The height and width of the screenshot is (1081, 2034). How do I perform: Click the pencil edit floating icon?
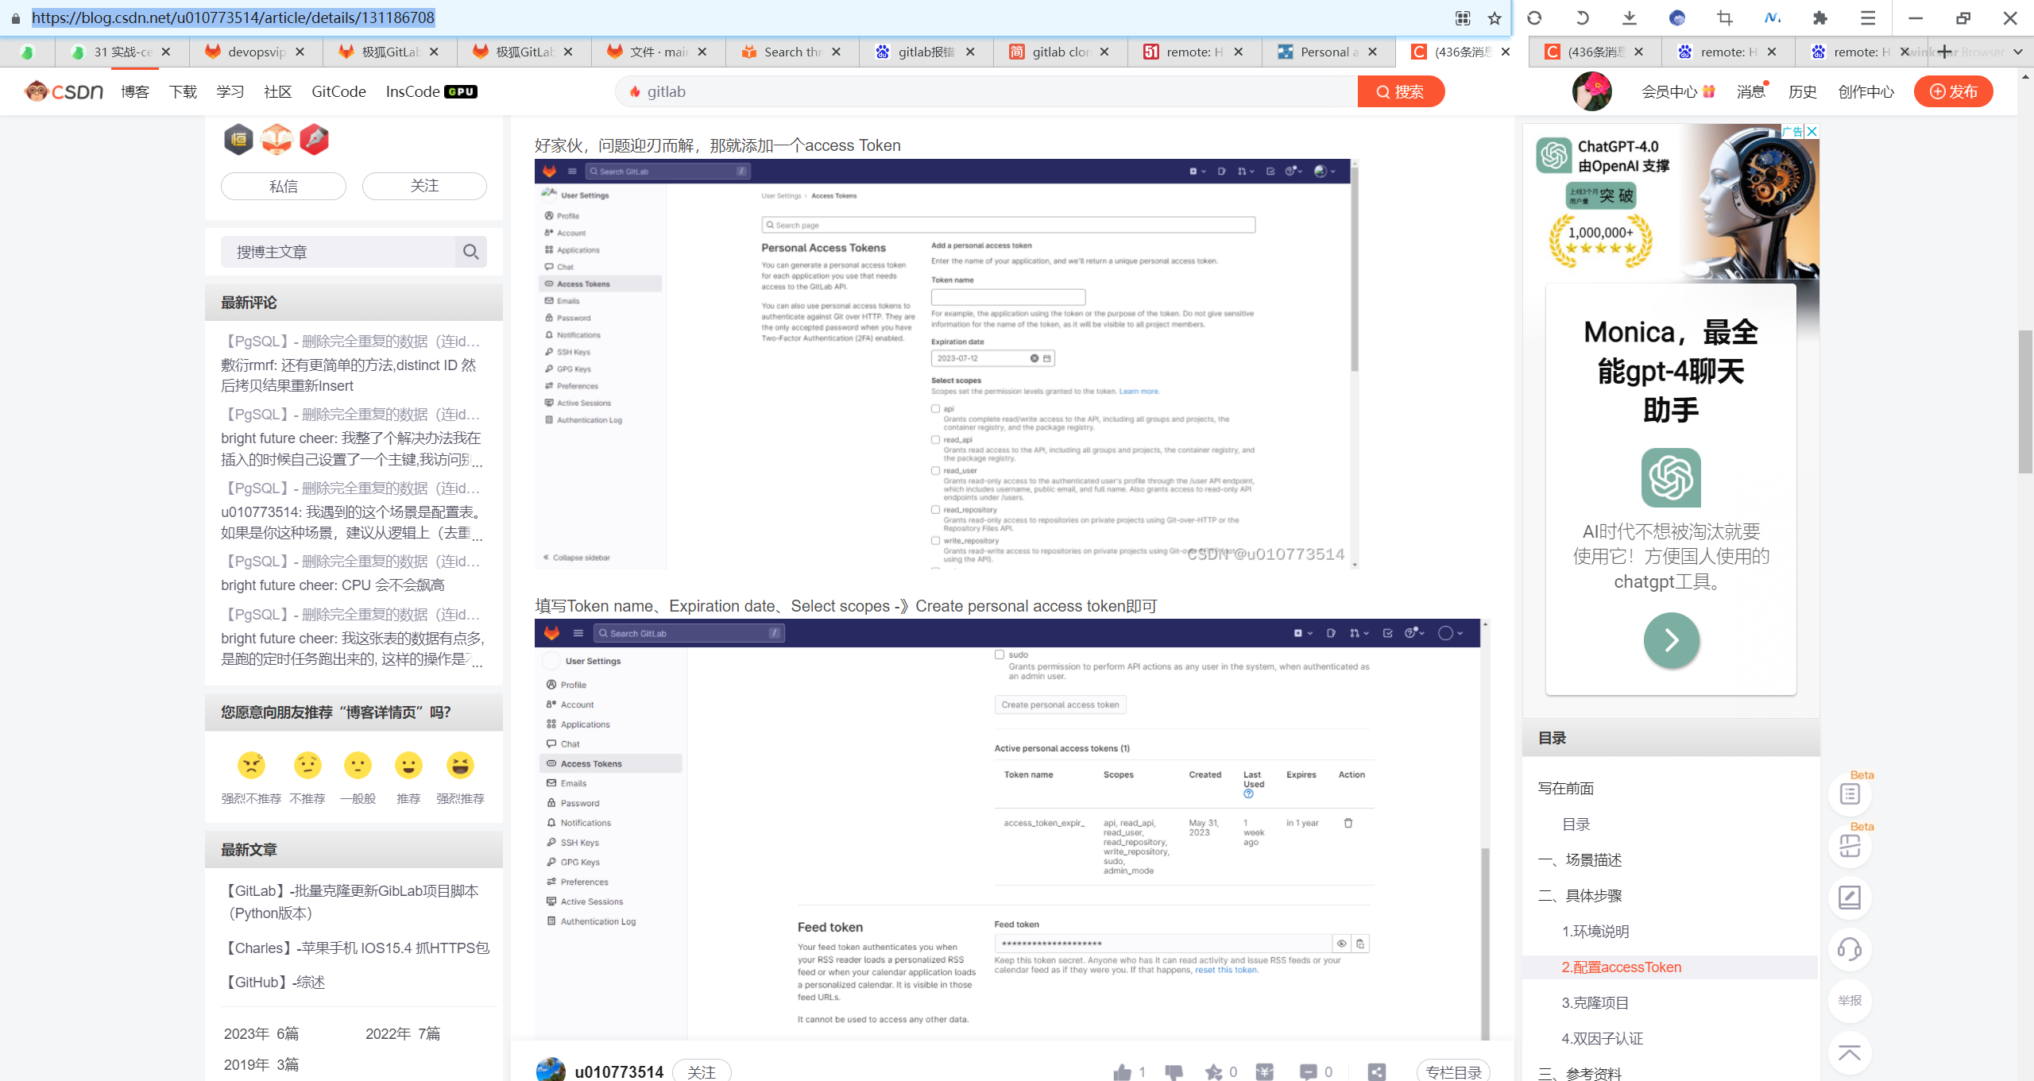point(1850,898)
